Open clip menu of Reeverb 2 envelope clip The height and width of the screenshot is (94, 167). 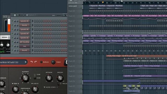124,91
